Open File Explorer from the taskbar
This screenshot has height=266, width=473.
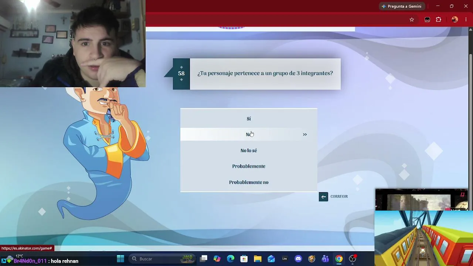258,259
